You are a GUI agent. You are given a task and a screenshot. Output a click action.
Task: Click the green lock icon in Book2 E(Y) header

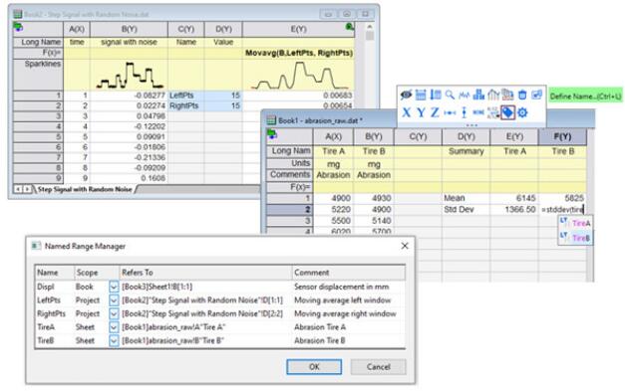tap(350, 27)
